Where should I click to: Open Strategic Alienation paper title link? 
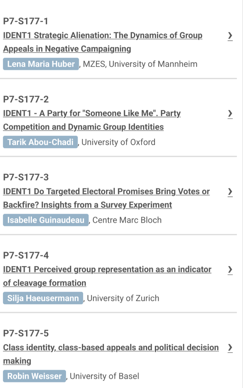coord(103,36)
